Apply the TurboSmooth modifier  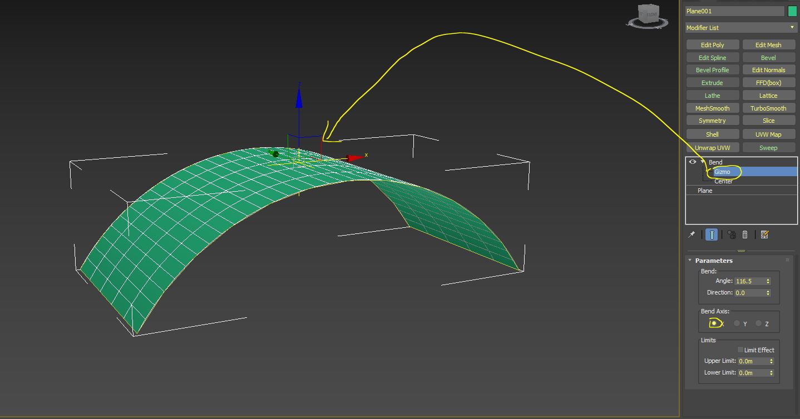769,108
